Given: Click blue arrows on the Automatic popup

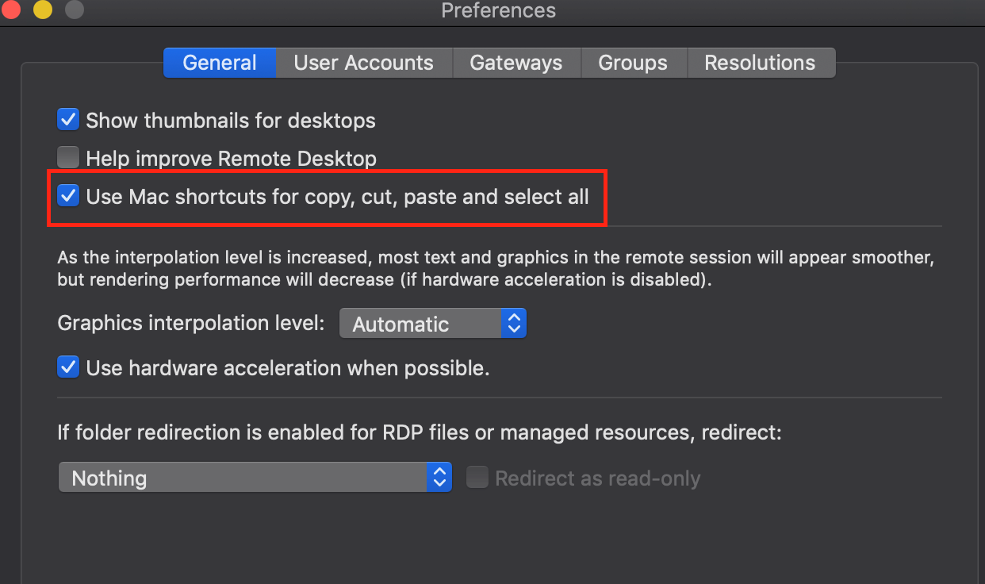Looking at the screenshot, I should click(514, 324).
